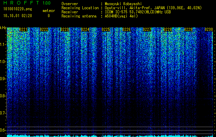The width and height of the screenshot is (216, 137).
Task: Click the 0225 time marker
Action: tap(106, 29)
